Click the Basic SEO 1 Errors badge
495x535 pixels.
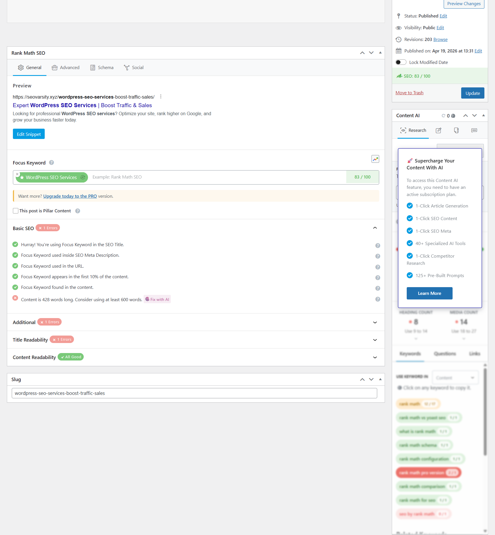[x=48, y=228]
